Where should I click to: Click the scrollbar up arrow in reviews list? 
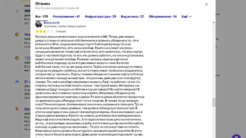(x=214, y=23)
